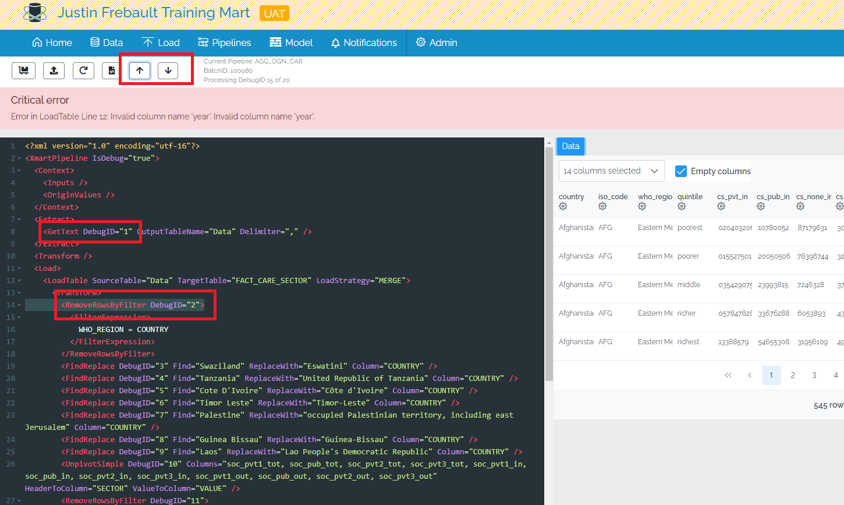The width and height of the screenshot is (844, 505).
Task: Collapse LoadTable node on line 12
Action: 19,281
